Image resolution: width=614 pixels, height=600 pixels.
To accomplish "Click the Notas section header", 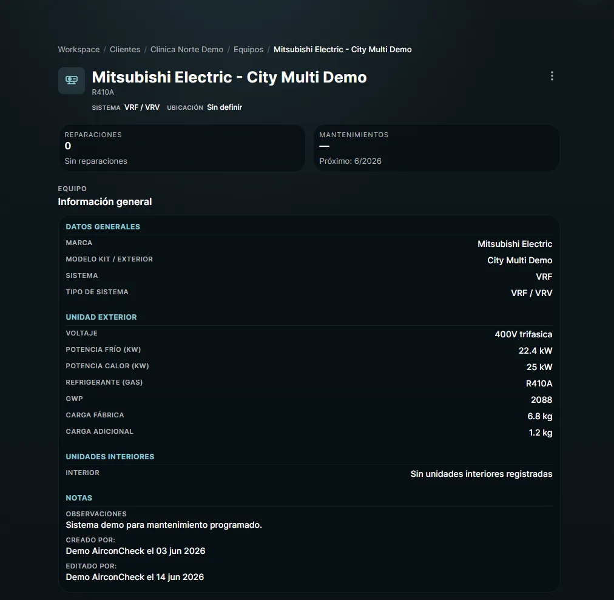I will [x=79, y=498].
